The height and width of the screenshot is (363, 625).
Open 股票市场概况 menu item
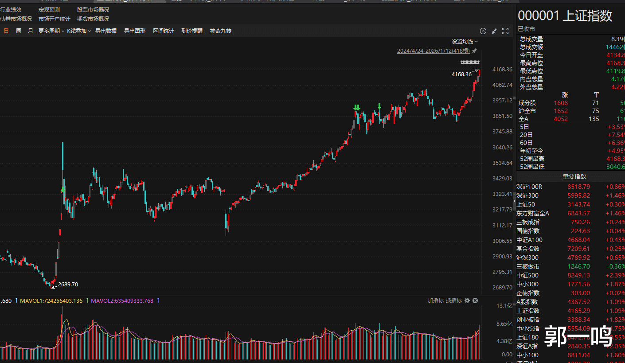click(93, 9)
